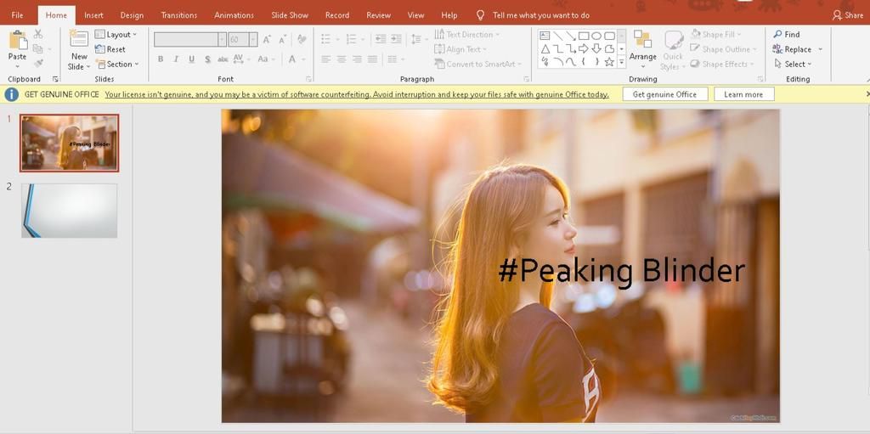Switch to the Design tab
Screen dimensions: 870x434
point(132,15)
